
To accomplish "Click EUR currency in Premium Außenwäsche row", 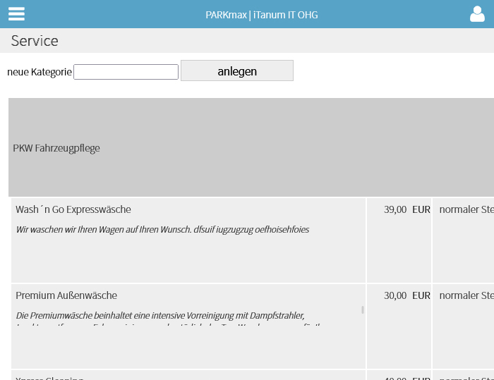I will tap(421, 295).
